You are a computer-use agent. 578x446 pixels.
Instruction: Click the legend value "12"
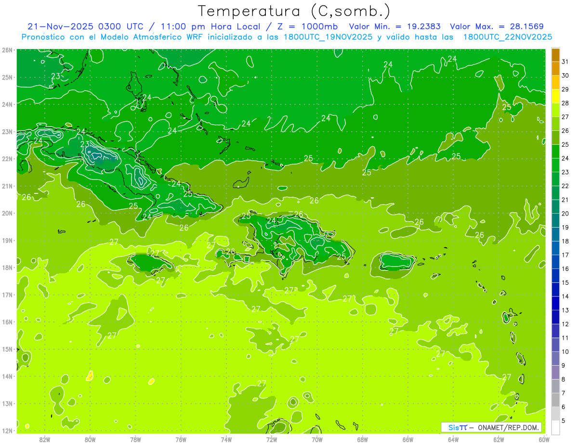tap(565, 324)
